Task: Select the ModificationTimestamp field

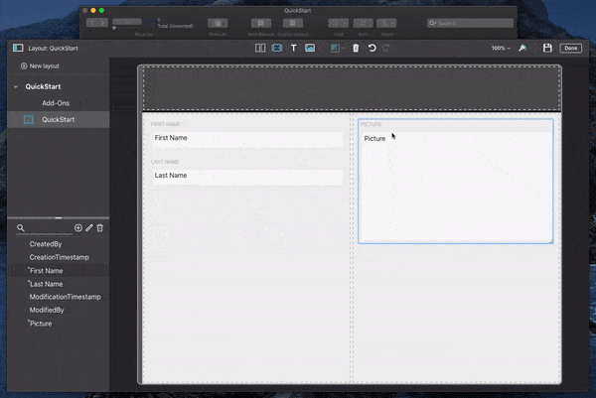Action: click(65, 297)
